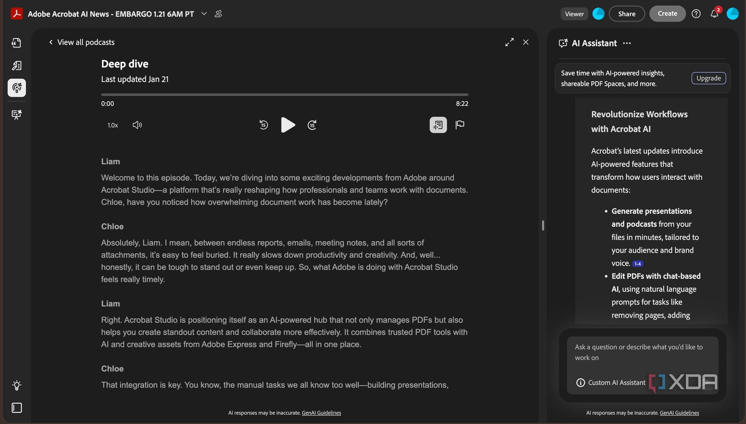Click the help question mark icon
746x424 pixels.
coord(696,14)
